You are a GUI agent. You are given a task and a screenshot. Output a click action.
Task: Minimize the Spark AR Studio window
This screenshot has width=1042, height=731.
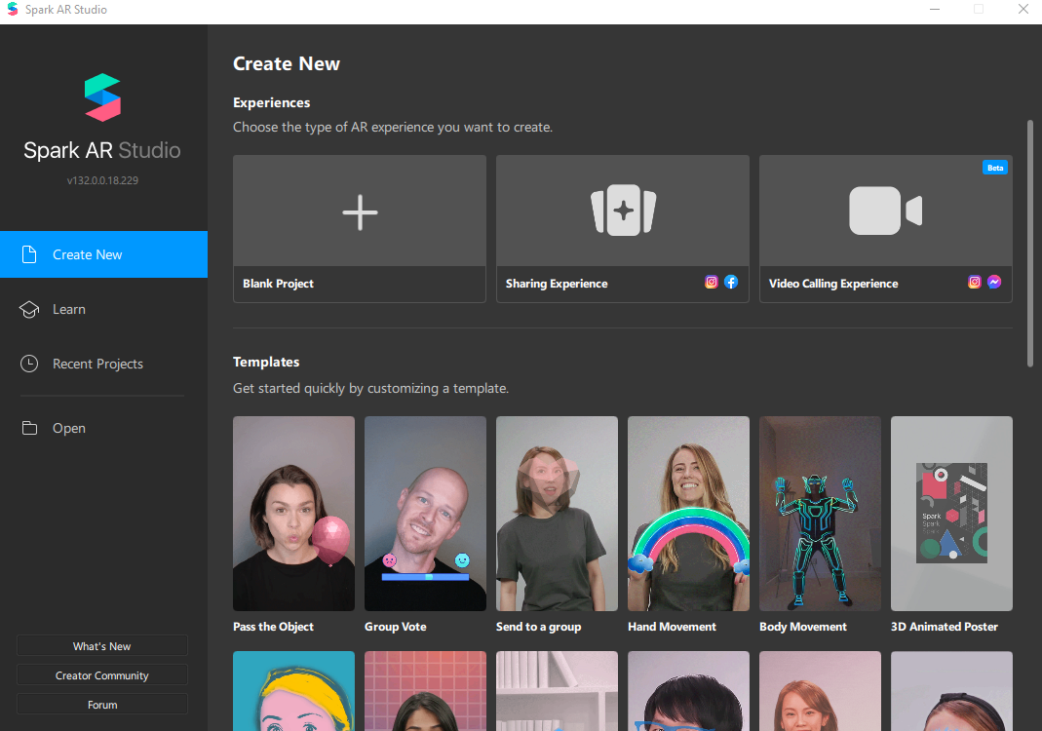coord(935,10)
